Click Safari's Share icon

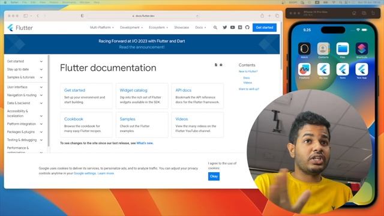262,16
